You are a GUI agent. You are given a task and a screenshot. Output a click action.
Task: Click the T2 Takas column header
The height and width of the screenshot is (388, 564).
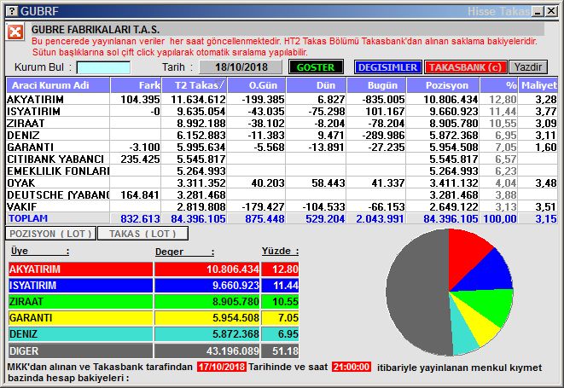(195, 85)
